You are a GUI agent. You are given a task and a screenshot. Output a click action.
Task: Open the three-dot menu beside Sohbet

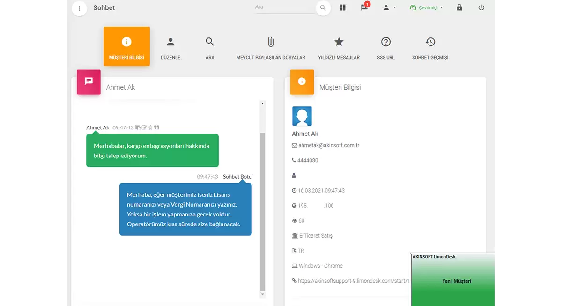click(x=79, y=8)
